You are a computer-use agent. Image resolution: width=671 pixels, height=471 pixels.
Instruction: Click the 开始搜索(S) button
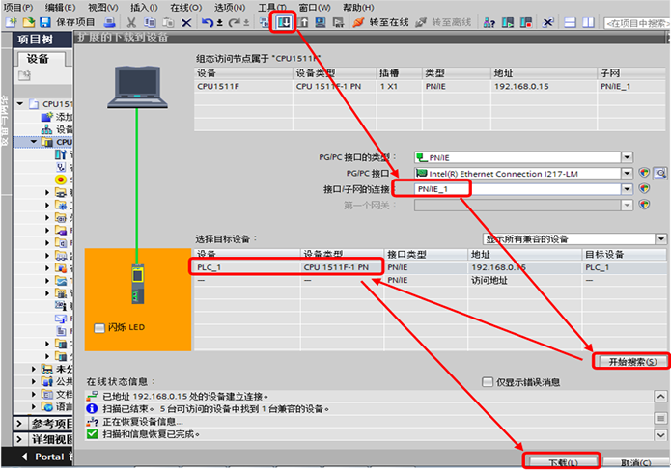[631, 362]
